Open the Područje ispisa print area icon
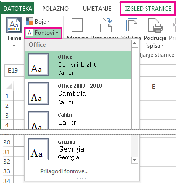Screen dimensions: 176x183 156,25
